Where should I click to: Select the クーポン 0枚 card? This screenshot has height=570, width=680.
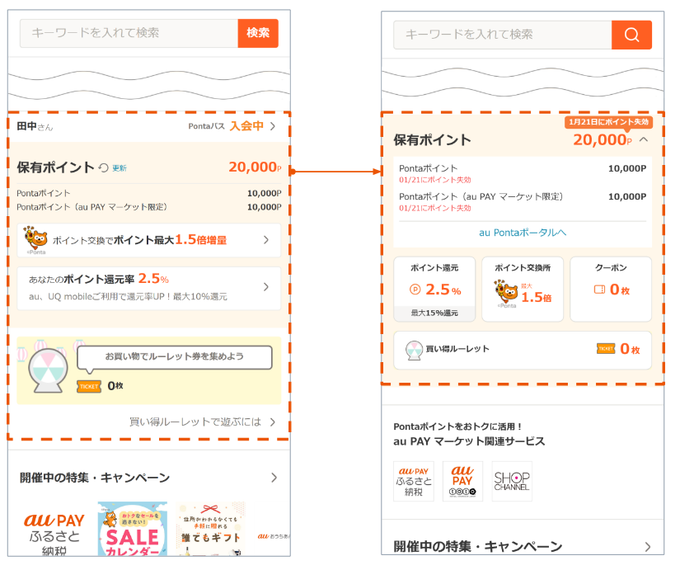click(x=610, y=289)
